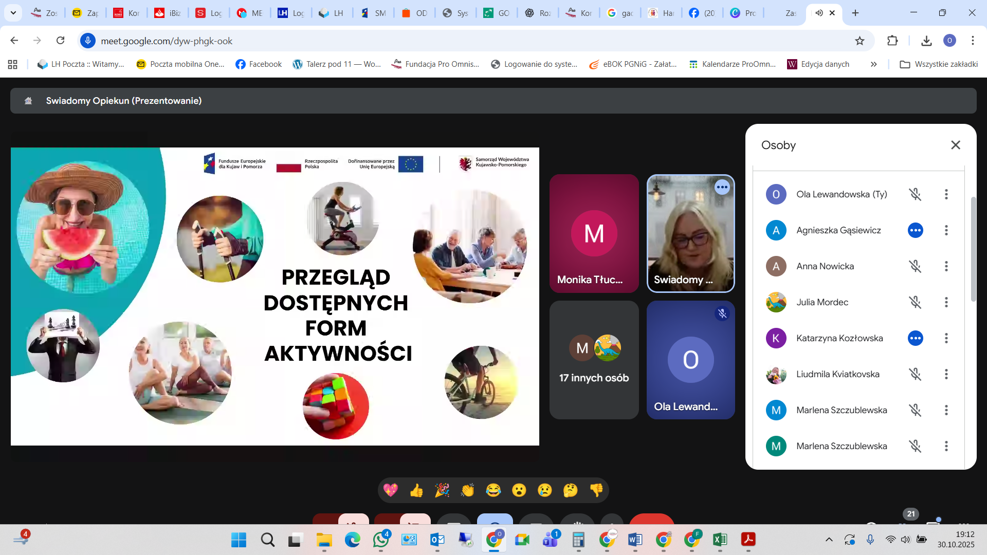Image resolution: width=987 pixels, height=555 pixels.
Task: Open the 17 innych osób tile
Action: click(594, 360)
